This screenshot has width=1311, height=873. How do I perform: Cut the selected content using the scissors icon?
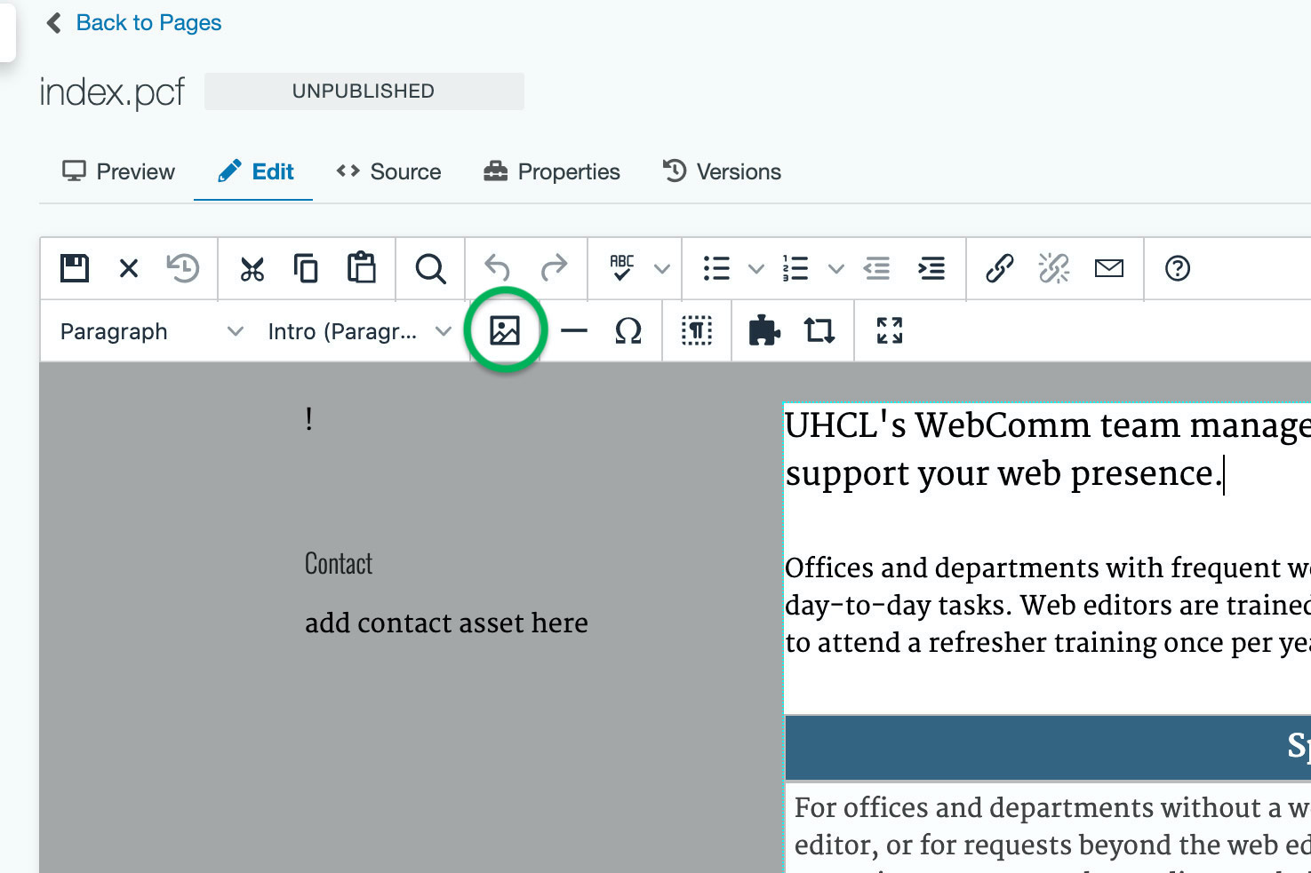pyautogui.click(x=252, y=268)
